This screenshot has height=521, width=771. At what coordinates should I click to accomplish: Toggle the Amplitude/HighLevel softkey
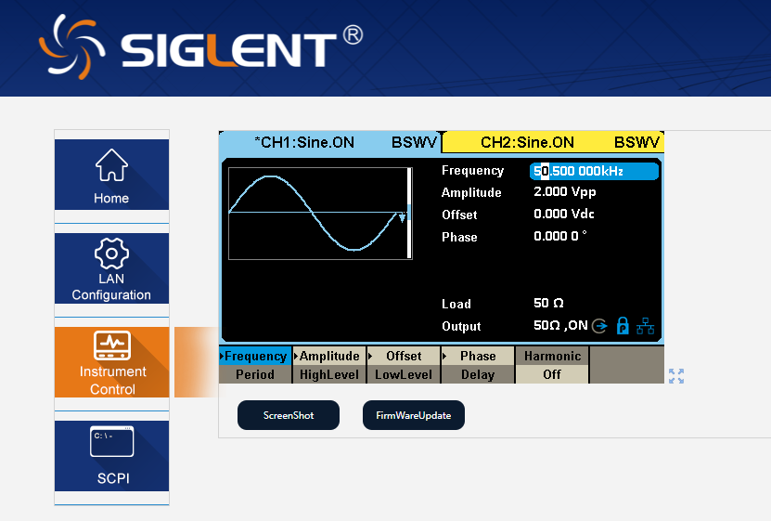click(x=329, y=365)
